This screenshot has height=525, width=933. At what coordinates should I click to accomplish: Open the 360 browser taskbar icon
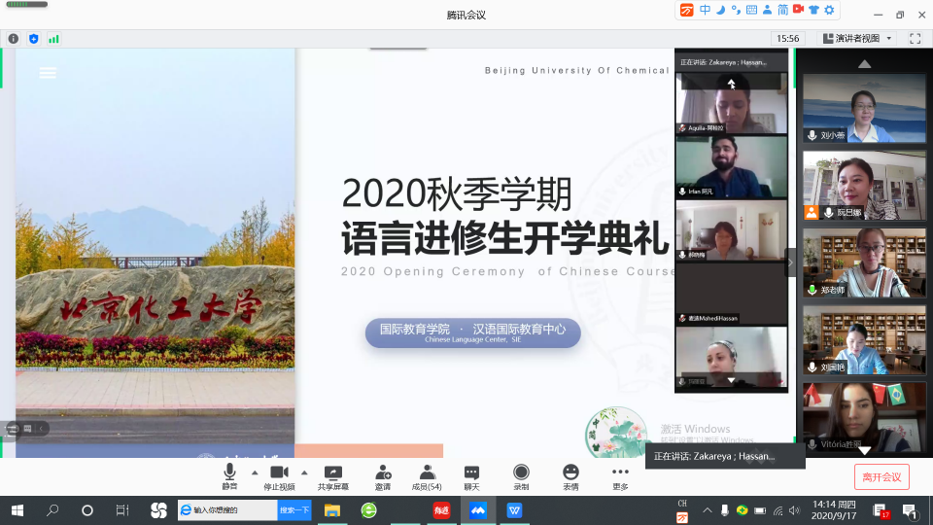tap(369, 510)
